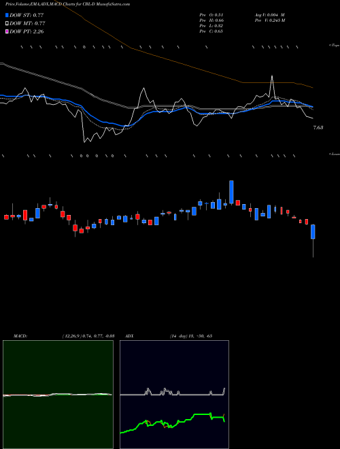
Task: Click the 'Pre V: 0.245 M' volume text
Action: (x=269, y=20)
